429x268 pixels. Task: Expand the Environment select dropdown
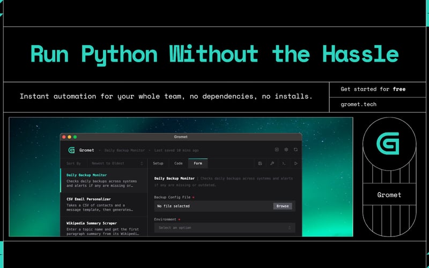[x=224, y=228]
